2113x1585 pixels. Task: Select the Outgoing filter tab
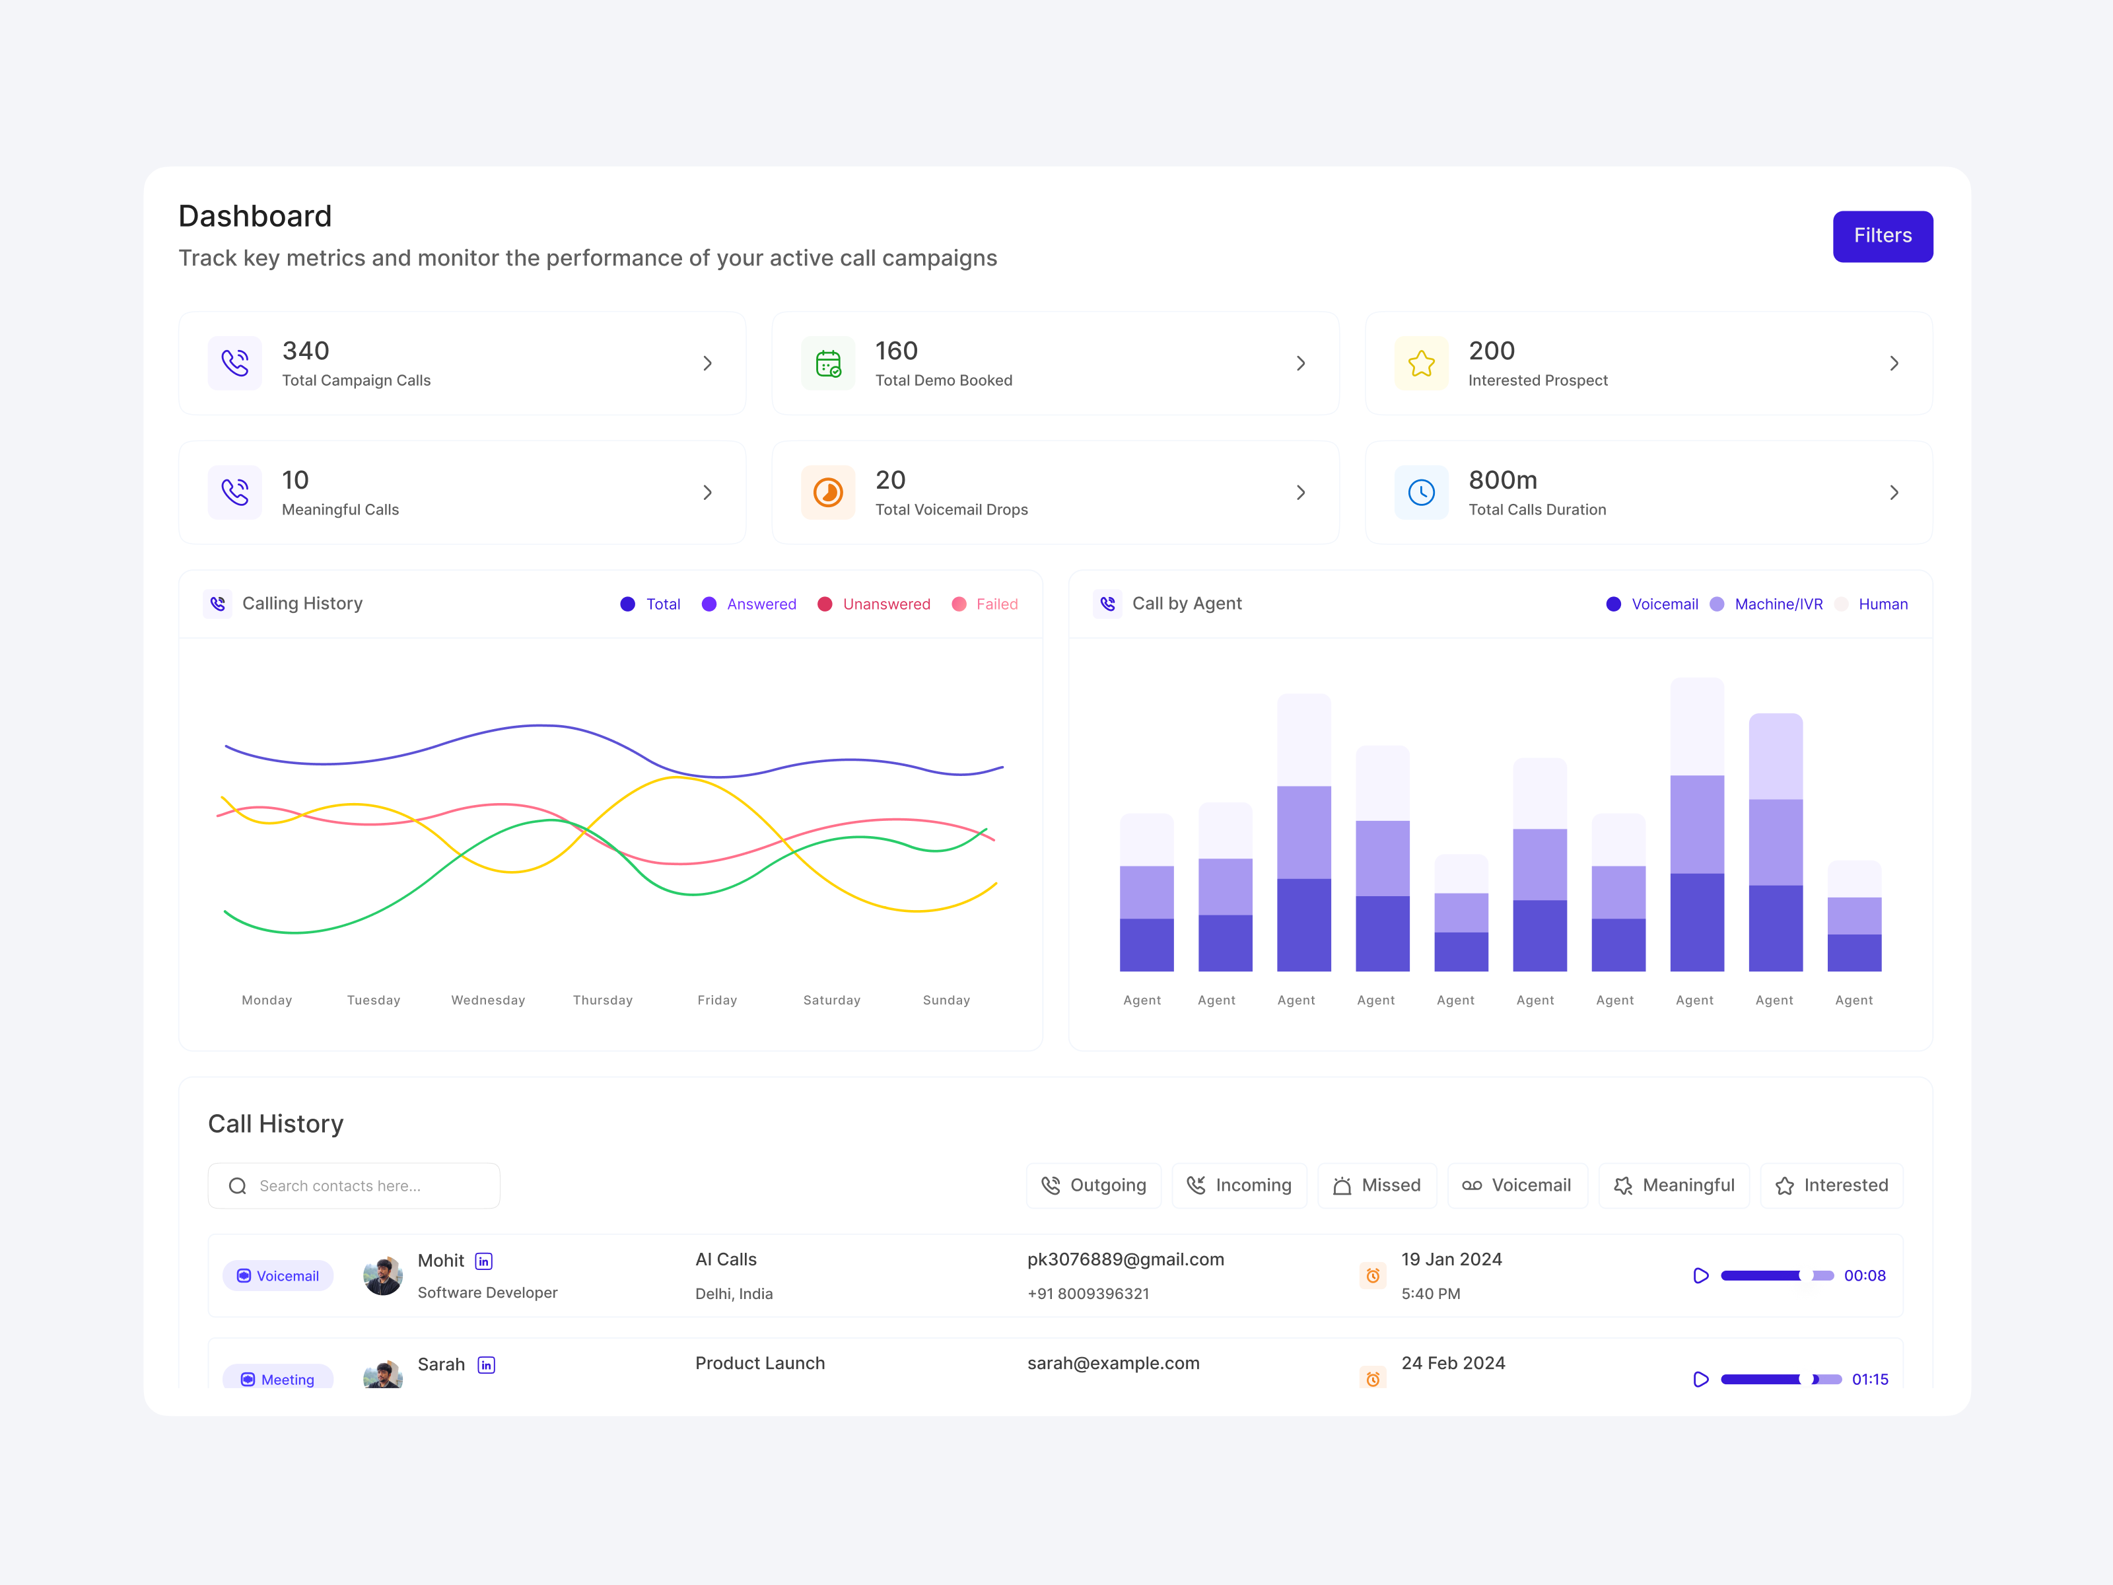(1093, 1185)
